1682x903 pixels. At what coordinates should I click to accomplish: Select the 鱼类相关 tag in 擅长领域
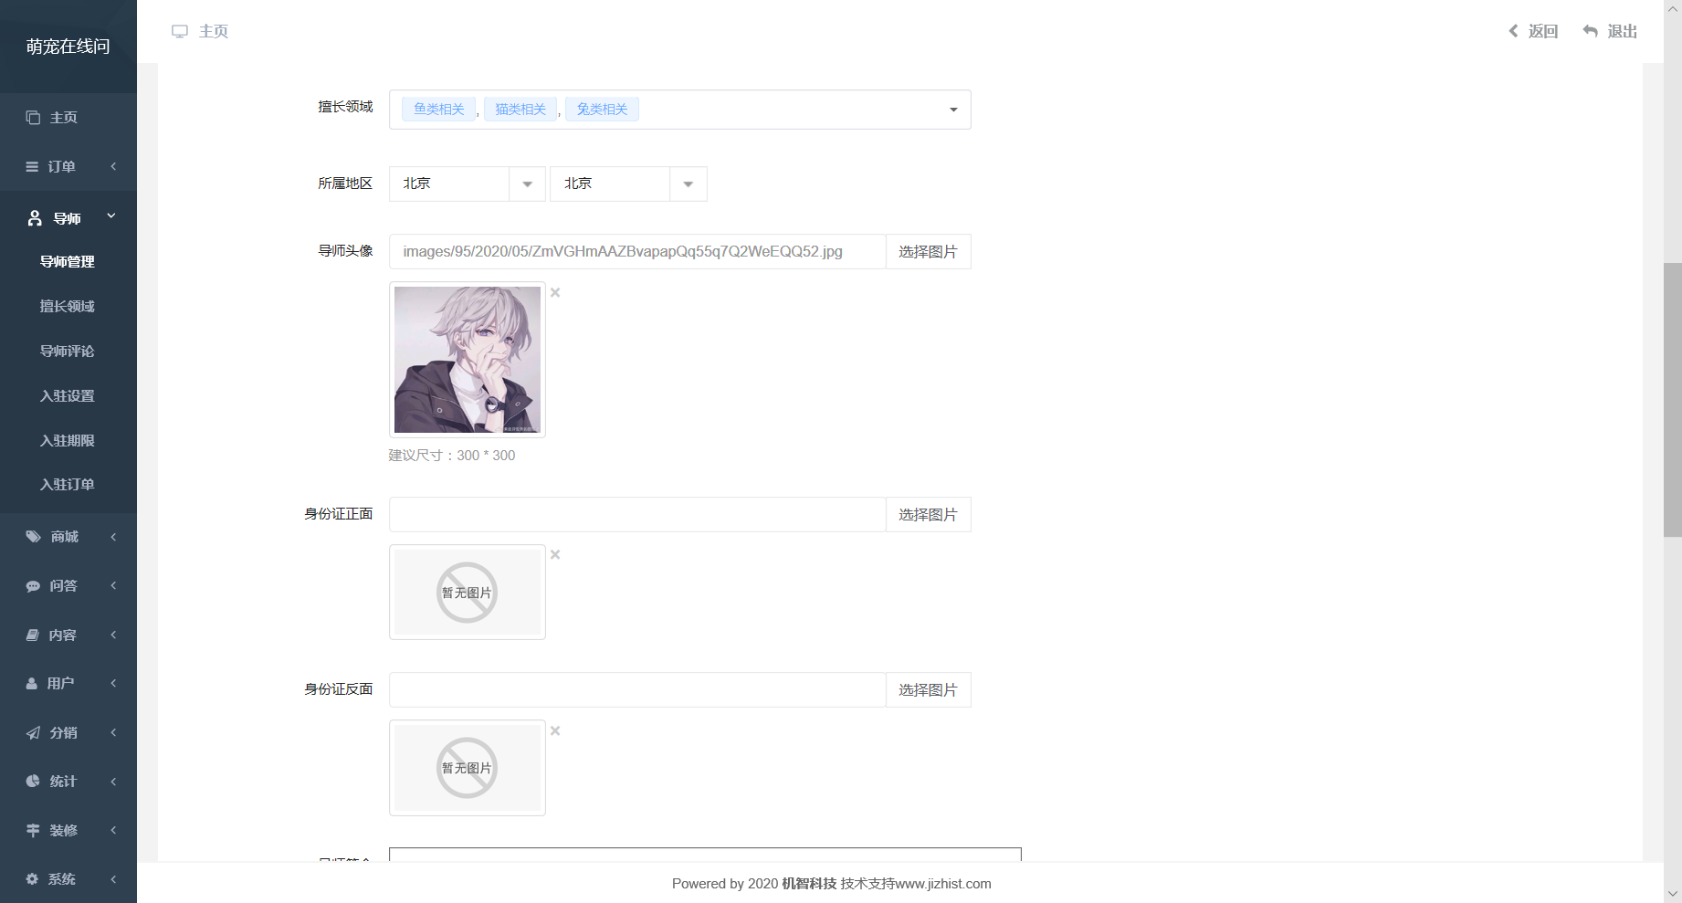[x=439, y=110]
